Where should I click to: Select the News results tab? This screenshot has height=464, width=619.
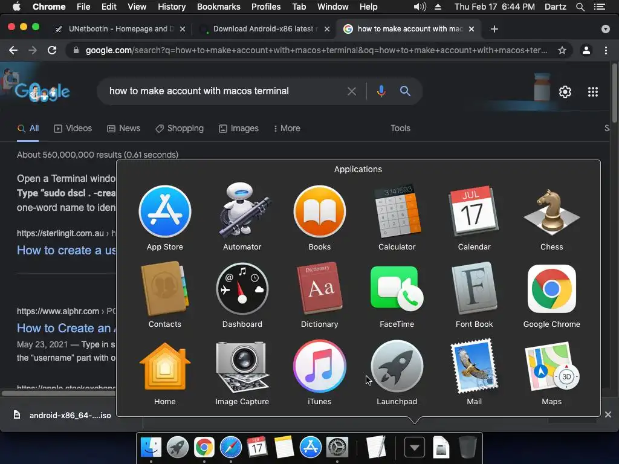click(x=123, y=128)
